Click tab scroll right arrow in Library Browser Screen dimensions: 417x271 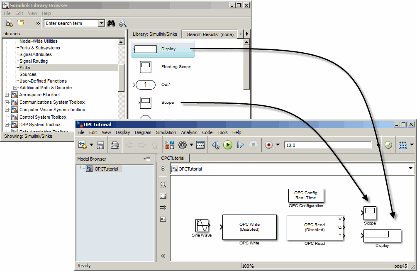pos(247,34)
